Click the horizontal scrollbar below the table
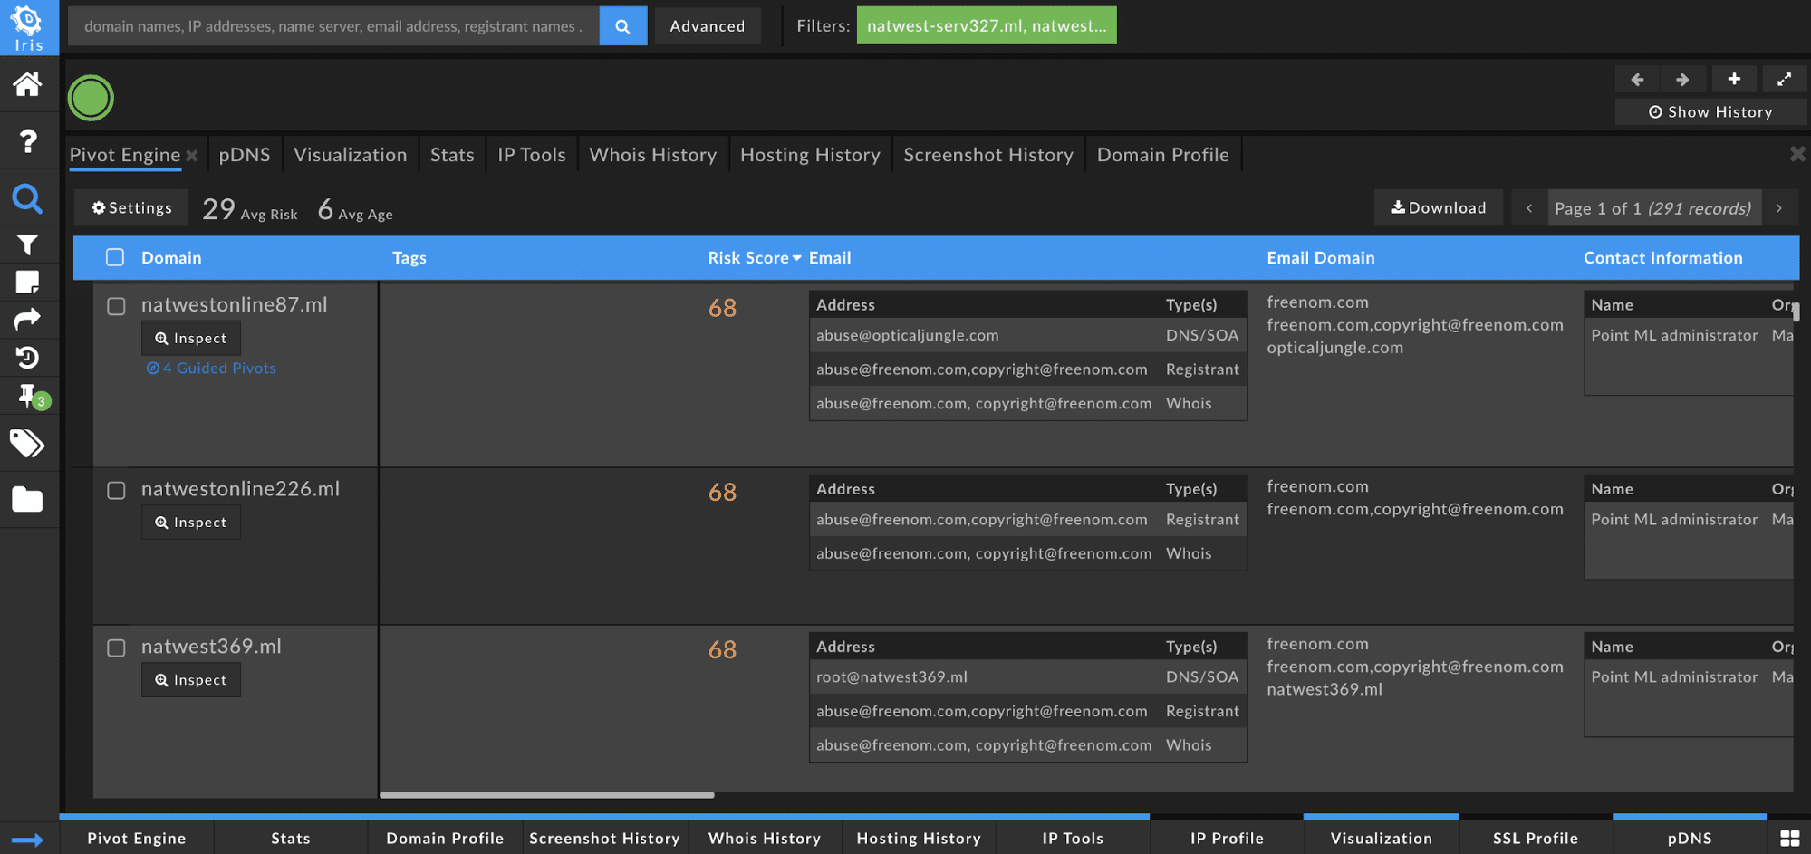The height and width of the screenshot is (854, 1811). tap(547, 795)
